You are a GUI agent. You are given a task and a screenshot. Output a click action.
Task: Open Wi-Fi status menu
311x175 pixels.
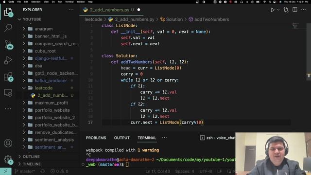[264, 2]
